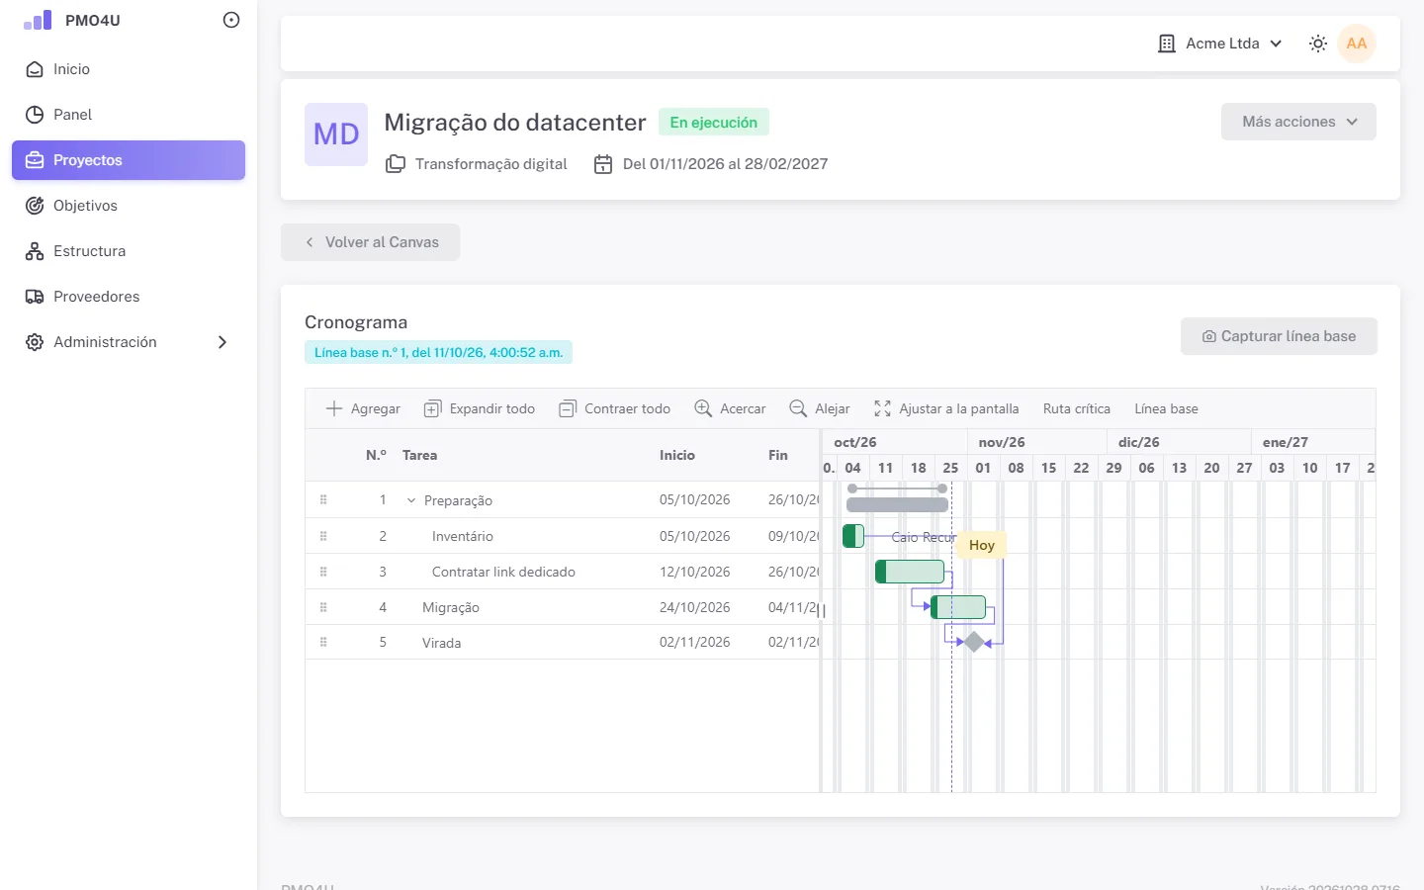Click the drag handle of Inventário row
Image resolution: width=1424 pixels, height=890 pixels.
pos(323,536)
